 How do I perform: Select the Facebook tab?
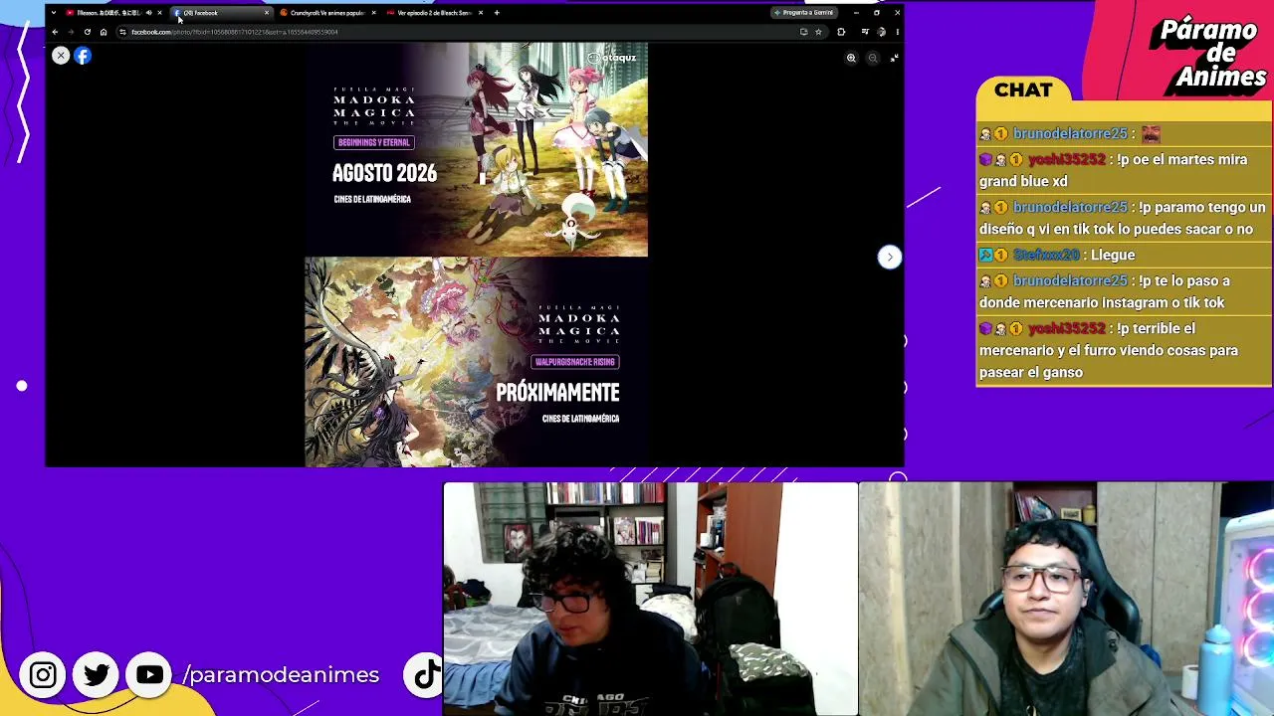click(x=221, y=13)
